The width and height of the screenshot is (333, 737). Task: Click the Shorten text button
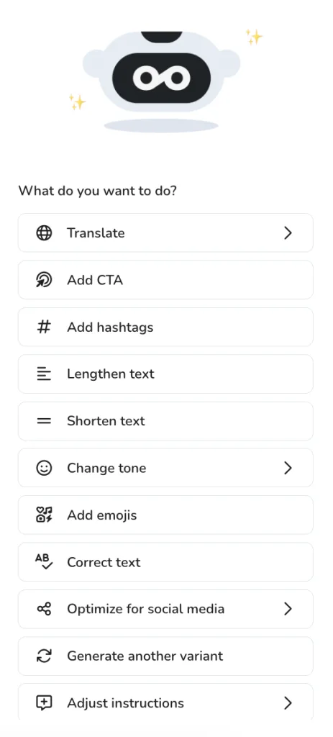pyautogui.click(x=166, y=421)
